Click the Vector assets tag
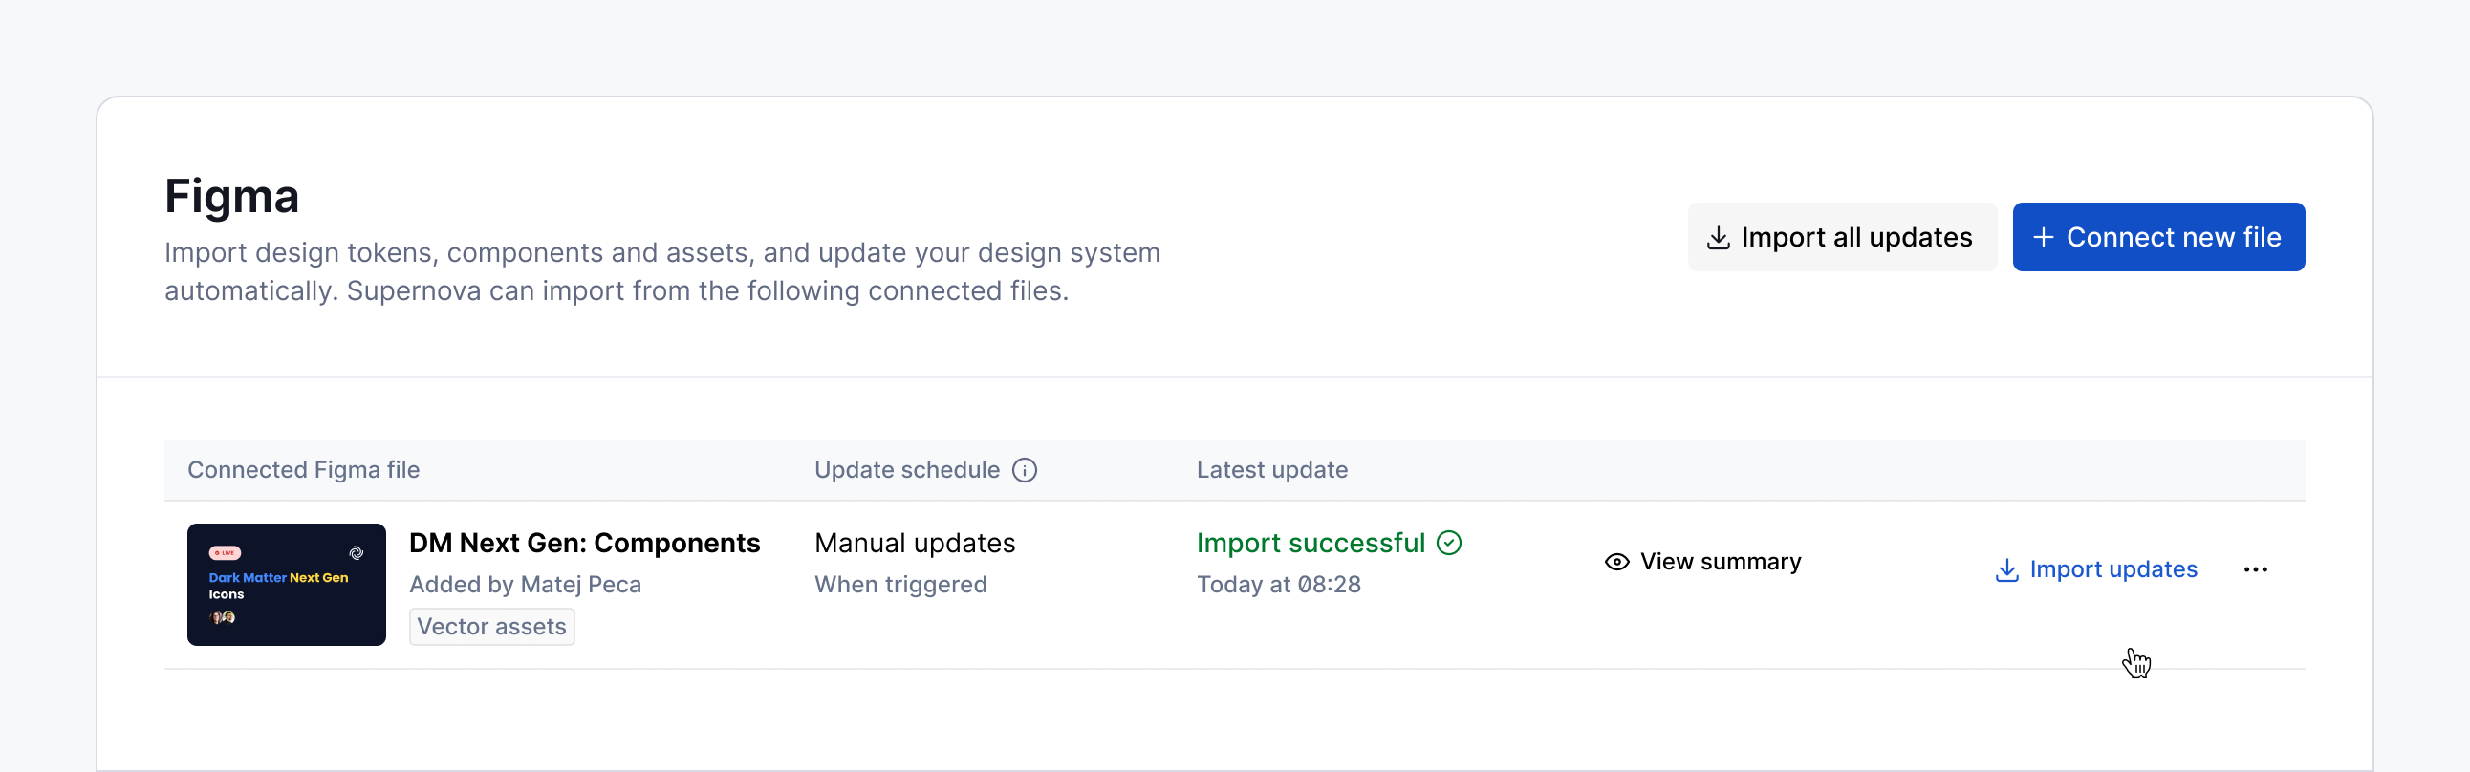The image size is (2470, 772). point(492,626)
